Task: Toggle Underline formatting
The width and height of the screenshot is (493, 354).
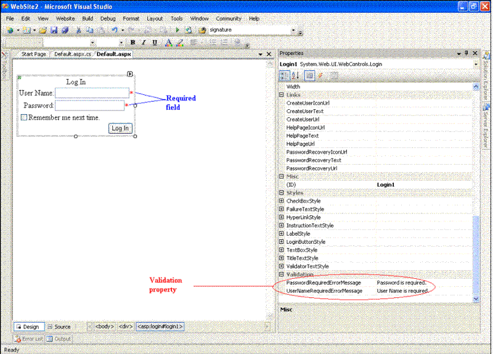Action: [x=155, y=43]
